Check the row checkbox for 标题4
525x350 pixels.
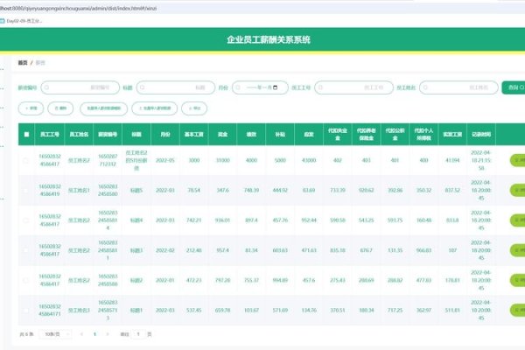pyautogui.click(x=26, y=220)
